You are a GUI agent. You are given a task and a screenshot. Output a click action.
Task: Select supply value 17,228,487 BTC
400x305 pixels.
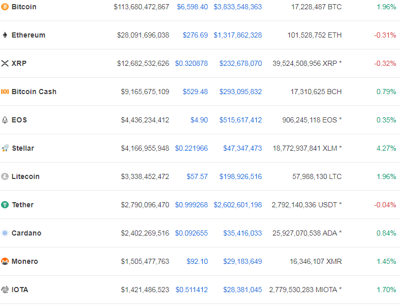point(316,7)
